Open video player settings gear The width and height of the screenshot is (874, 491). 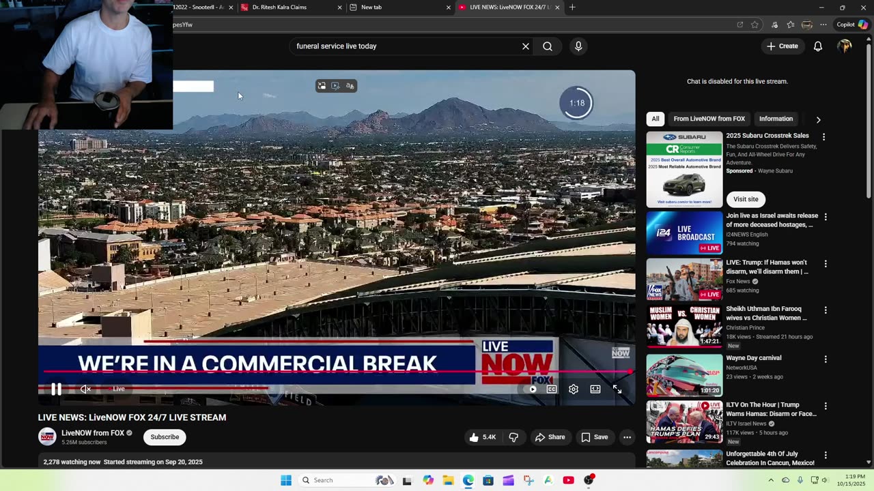pyautogui.click(x=574, y=389)
